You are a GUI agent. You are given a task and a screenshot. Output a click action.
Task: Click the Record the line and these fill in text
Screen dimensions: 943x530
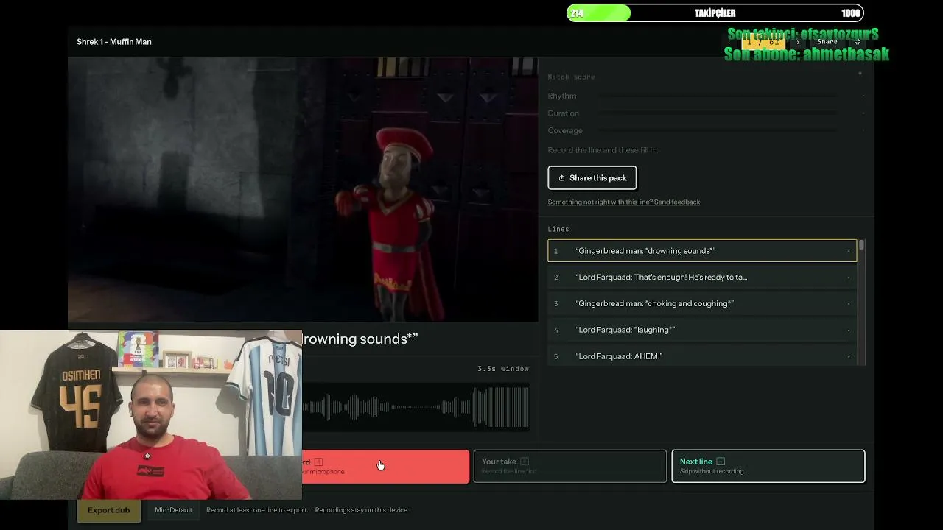point(603,150)
